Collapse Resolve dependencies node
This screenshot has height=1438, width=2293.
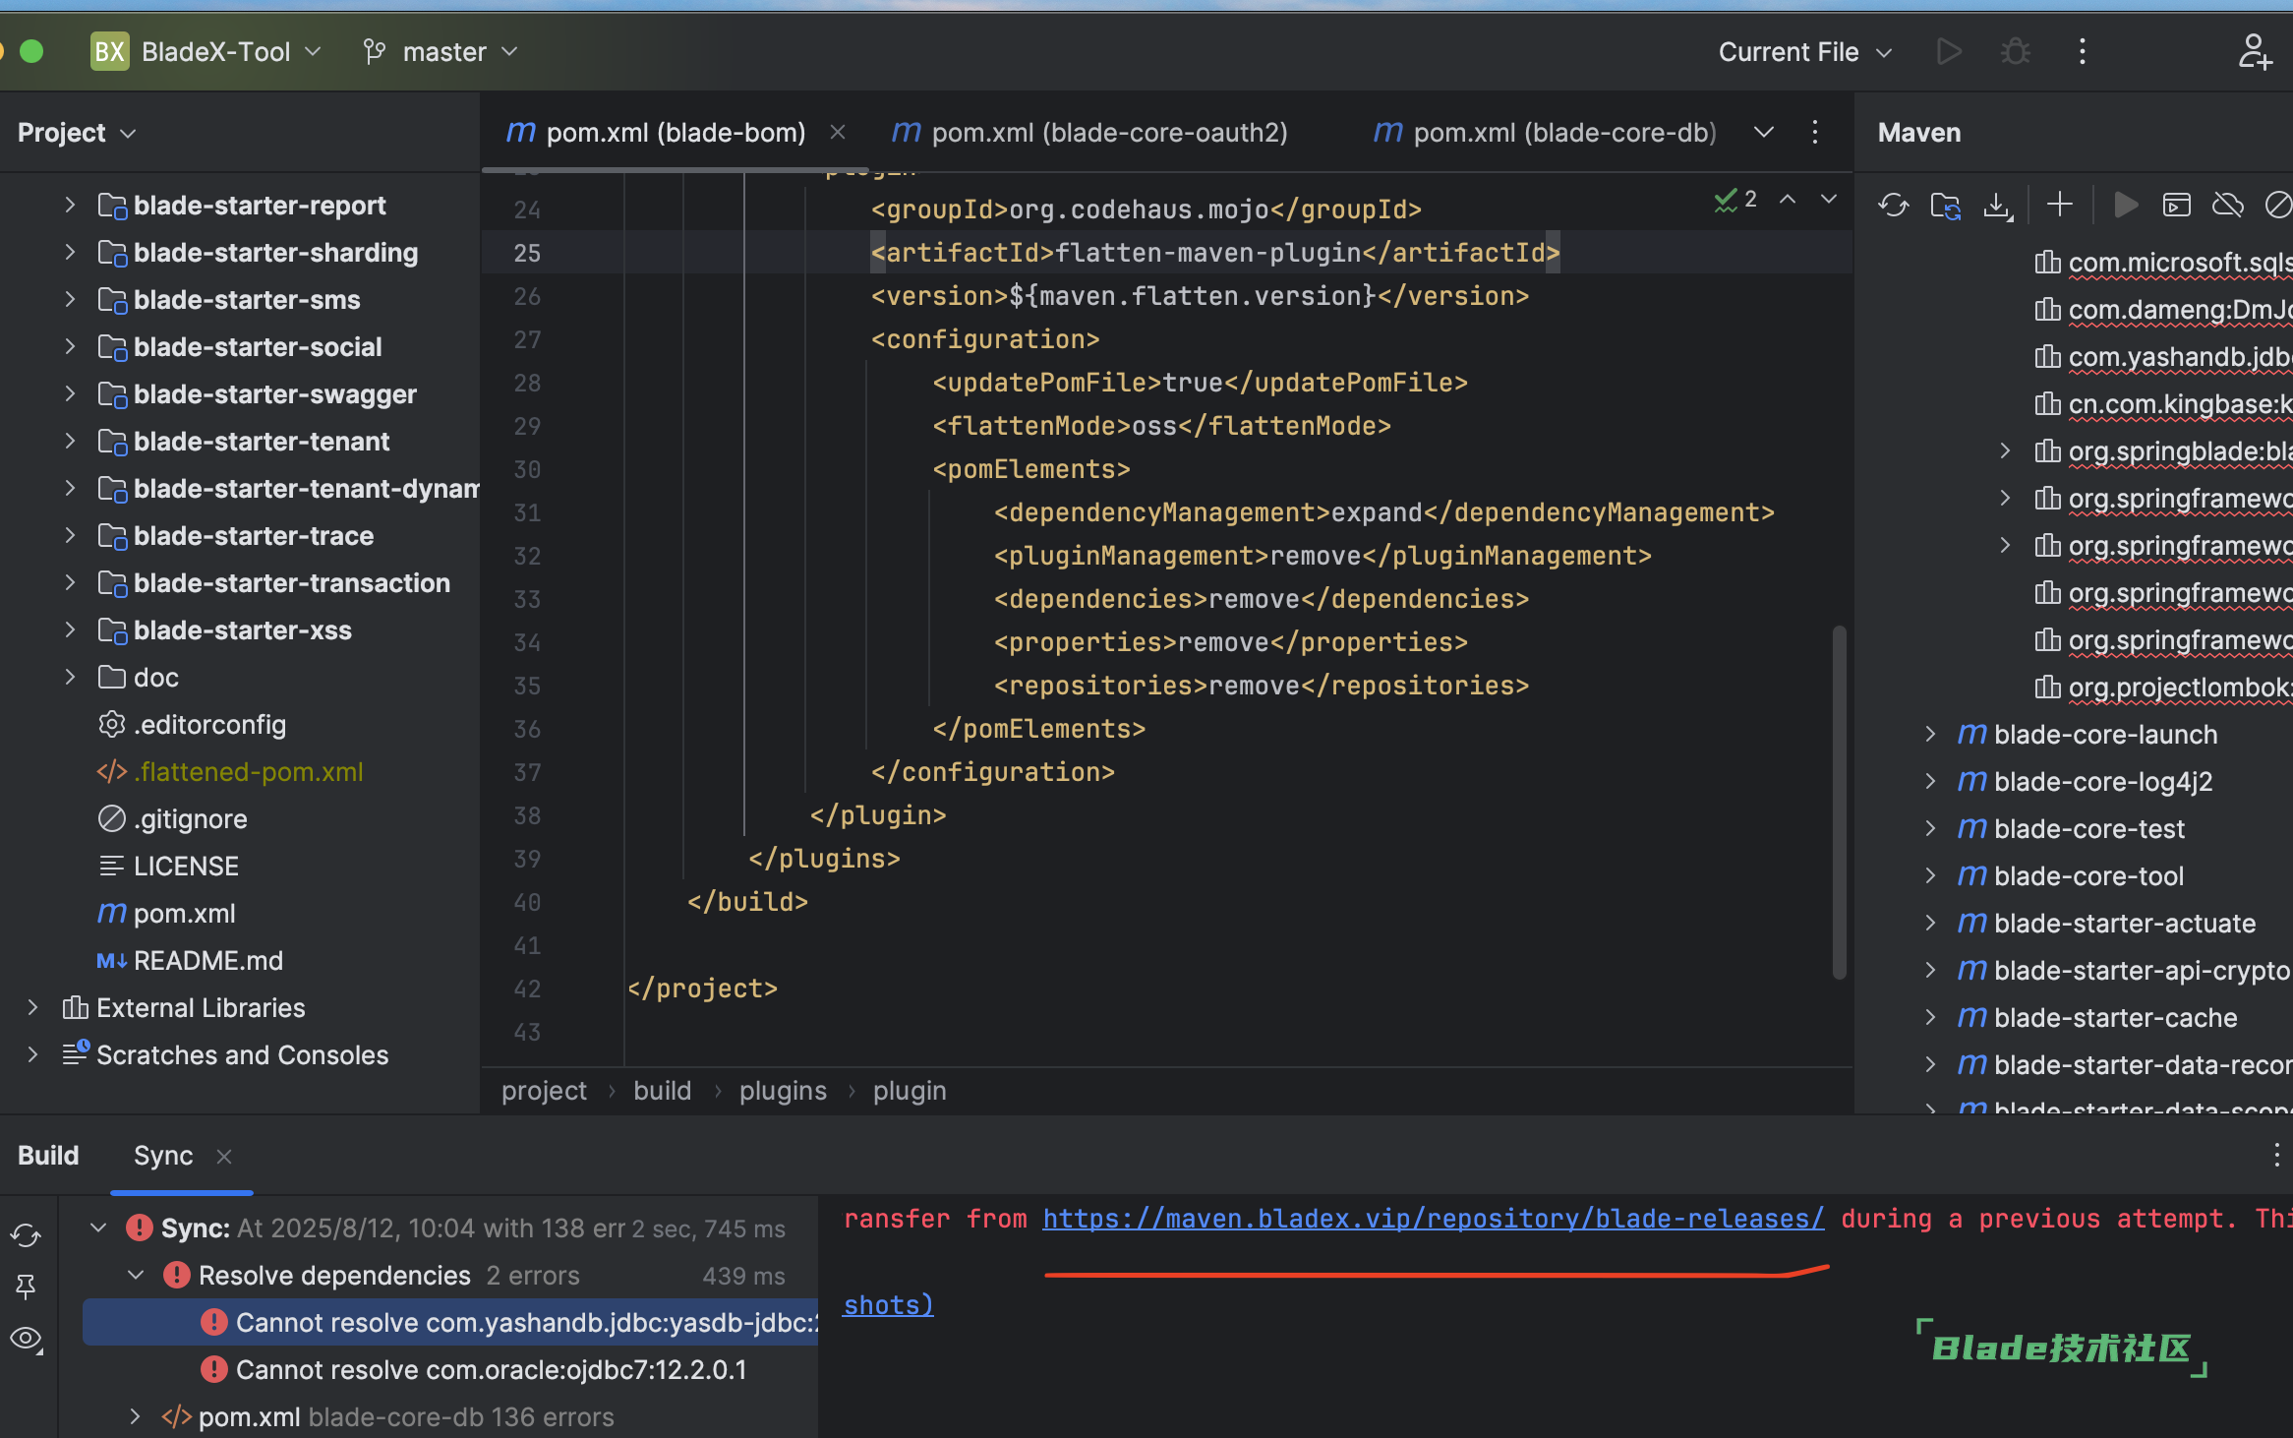[136, 1275]
